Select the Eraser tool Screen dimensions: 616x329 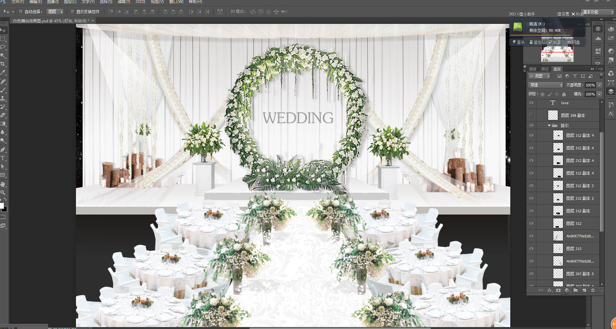click(3, 115)
